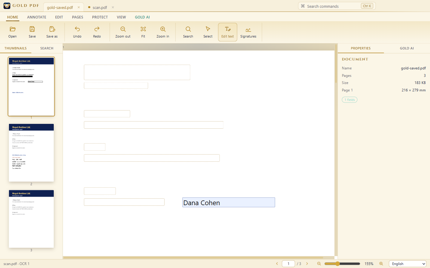Go to the next page arrow

click(x=307, y=264)
